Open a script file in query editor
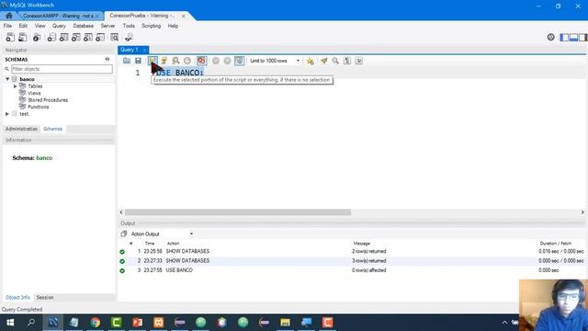588x331 pixels. point(127,61)
